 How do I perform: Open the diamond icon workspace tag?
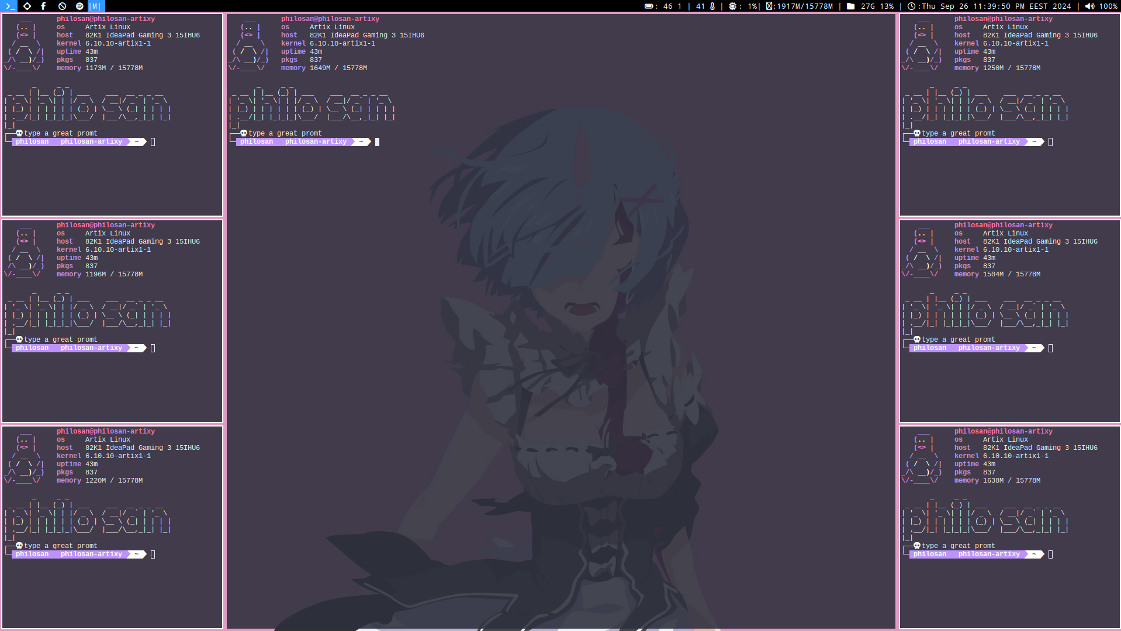click(27, 6)
